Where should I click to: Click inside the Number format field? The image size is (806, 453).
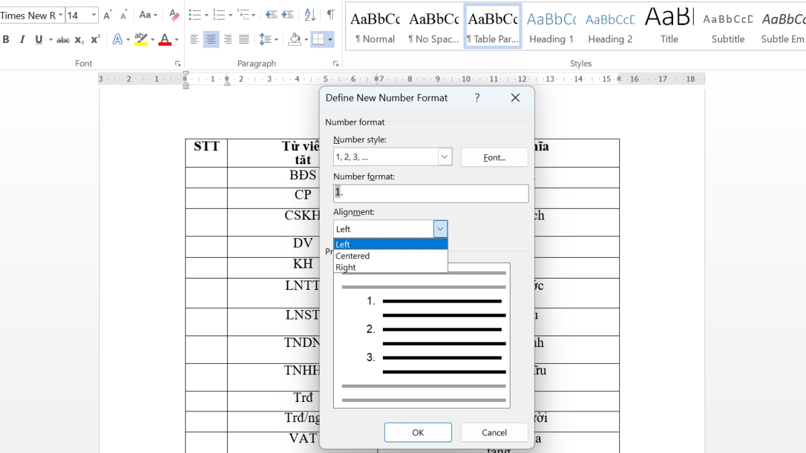pyautogui.click(x=430, y=192)
